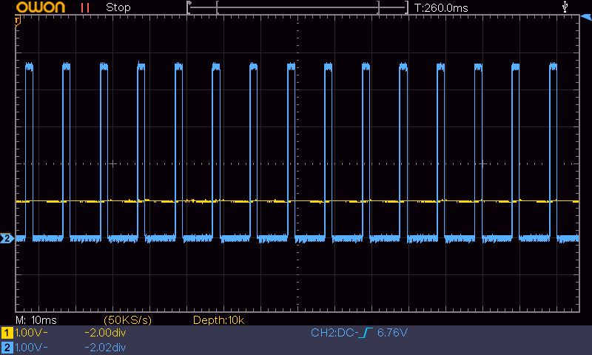This screenshot has height=355, width=592.
Task: Click the blue trigger level arrow at right edge
Action: [x=586, y=17]
